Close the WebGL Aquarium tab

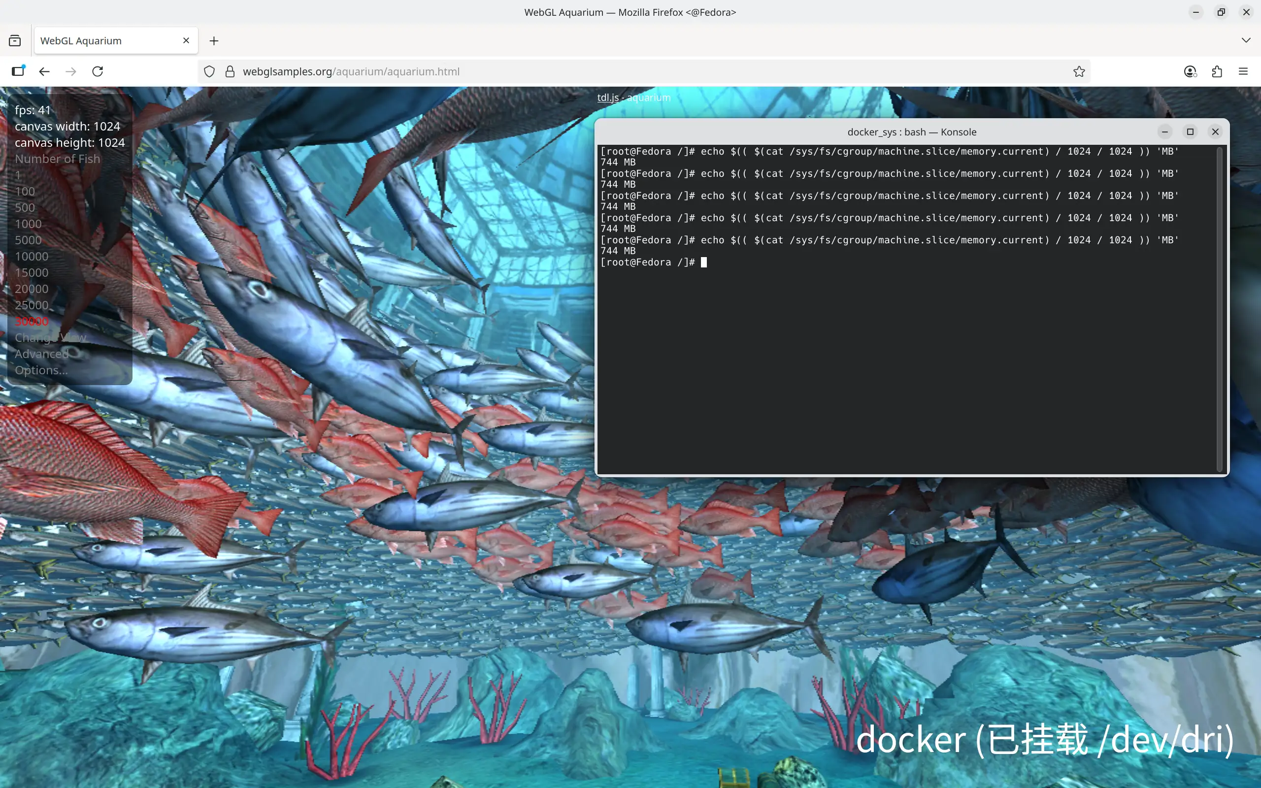click(186, 41)
